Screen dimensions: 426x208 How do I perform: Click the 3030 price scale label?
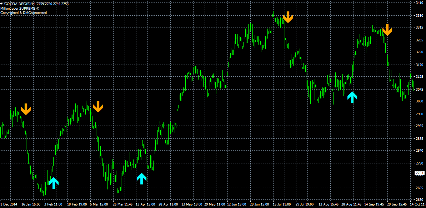(x=420, y=101)
